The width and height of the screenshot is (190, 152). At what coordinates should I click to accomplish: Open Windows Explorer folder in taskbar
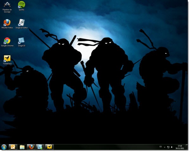point(22,147)
